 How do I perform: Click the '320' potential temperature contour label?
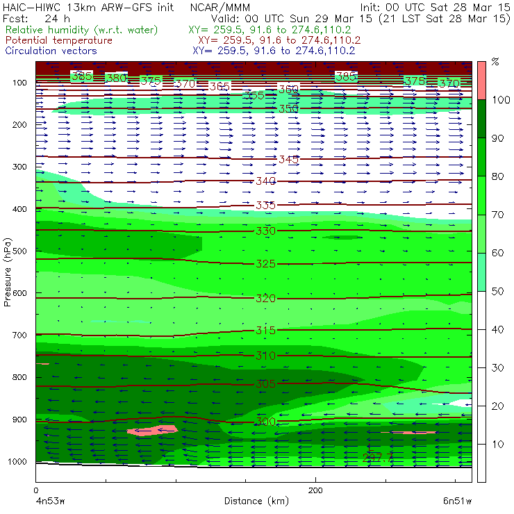tap(265, 298)
